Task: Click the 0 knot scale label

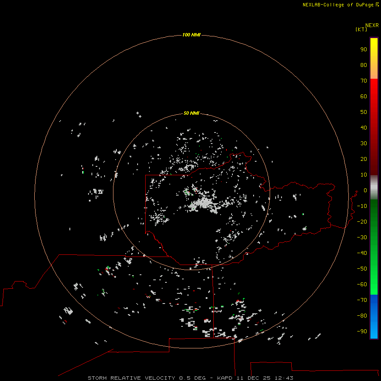Action: 365,190
